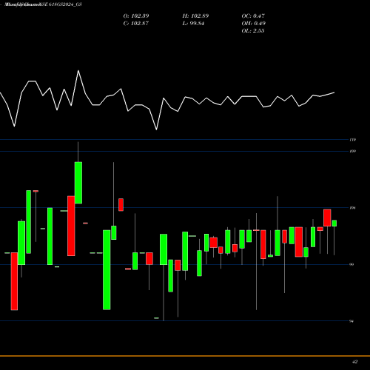Click the '94' price axis label
370x370 pixels.
(x=351, y=321)
